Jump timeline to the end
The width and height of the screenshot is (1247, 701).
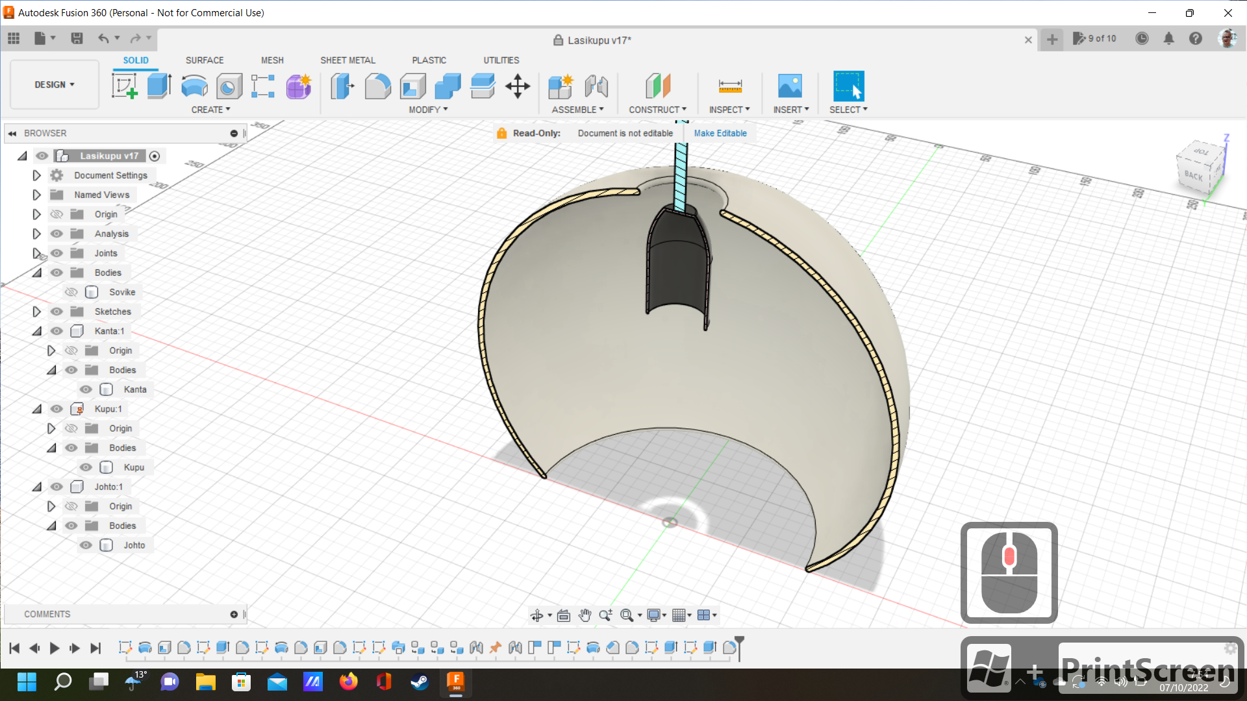click(x=95, y=648)
